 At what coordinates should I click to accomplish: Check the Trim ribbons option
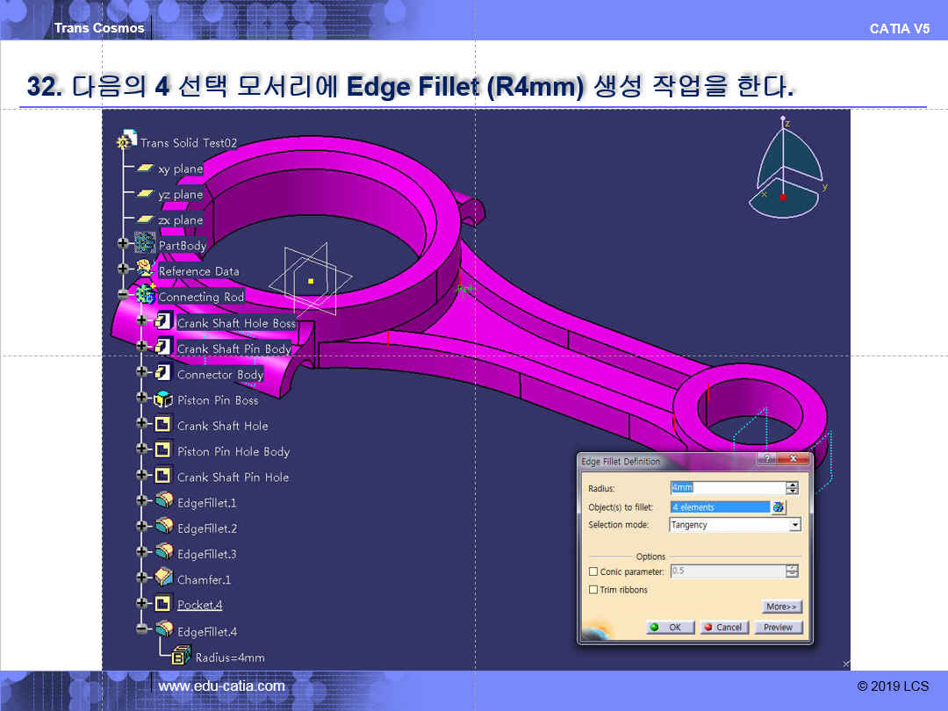coord(593,590)
